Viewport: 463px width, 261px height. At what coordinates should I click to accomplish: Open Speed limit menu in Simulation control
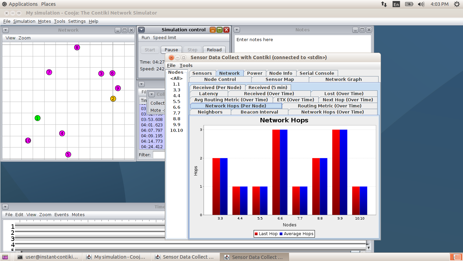pos(164,38)
